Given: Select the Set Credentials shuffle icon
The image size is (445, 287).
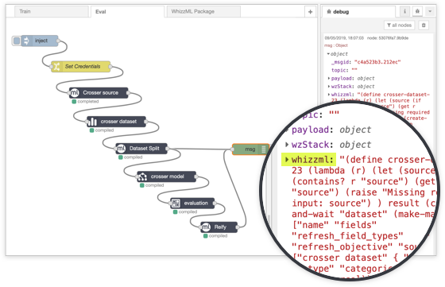Looking at the screenshot, I should tap(56, 67).
